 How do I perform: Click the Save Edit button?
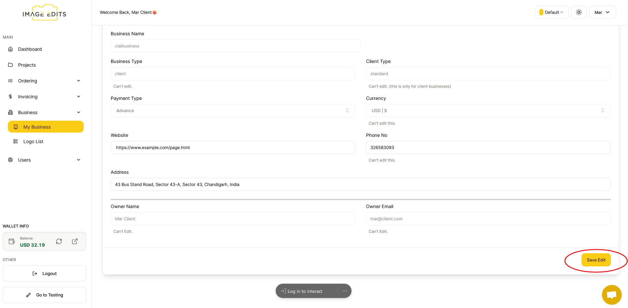596,260
